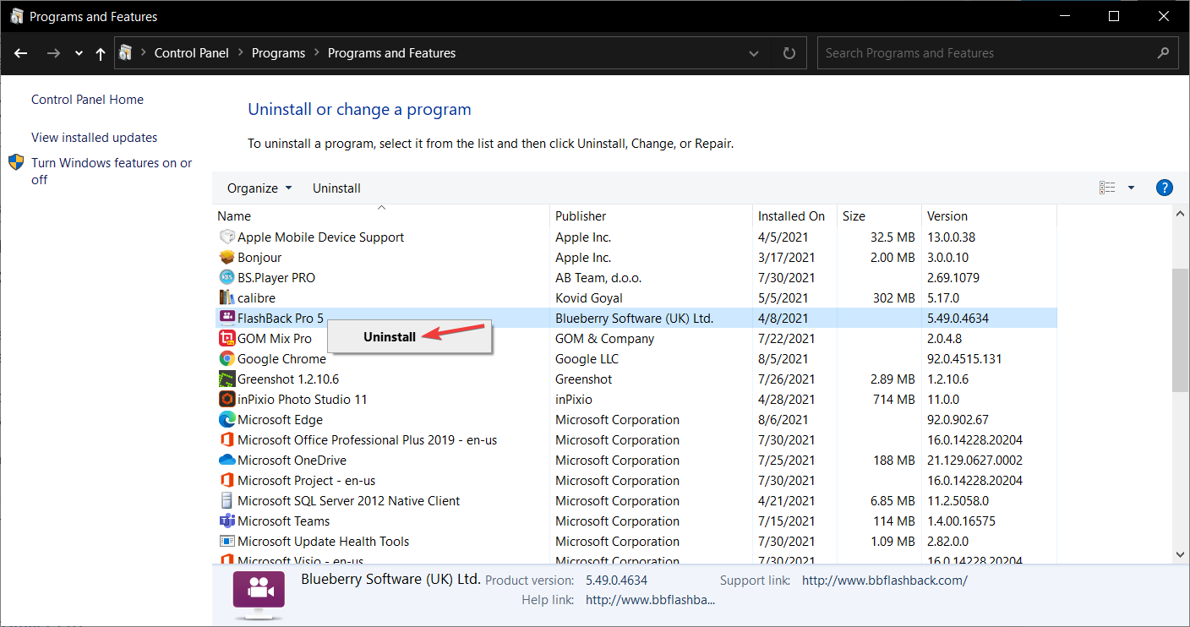1190x627 pixels.
Task: Open Control Panel Home link
Action: [87, 100]
